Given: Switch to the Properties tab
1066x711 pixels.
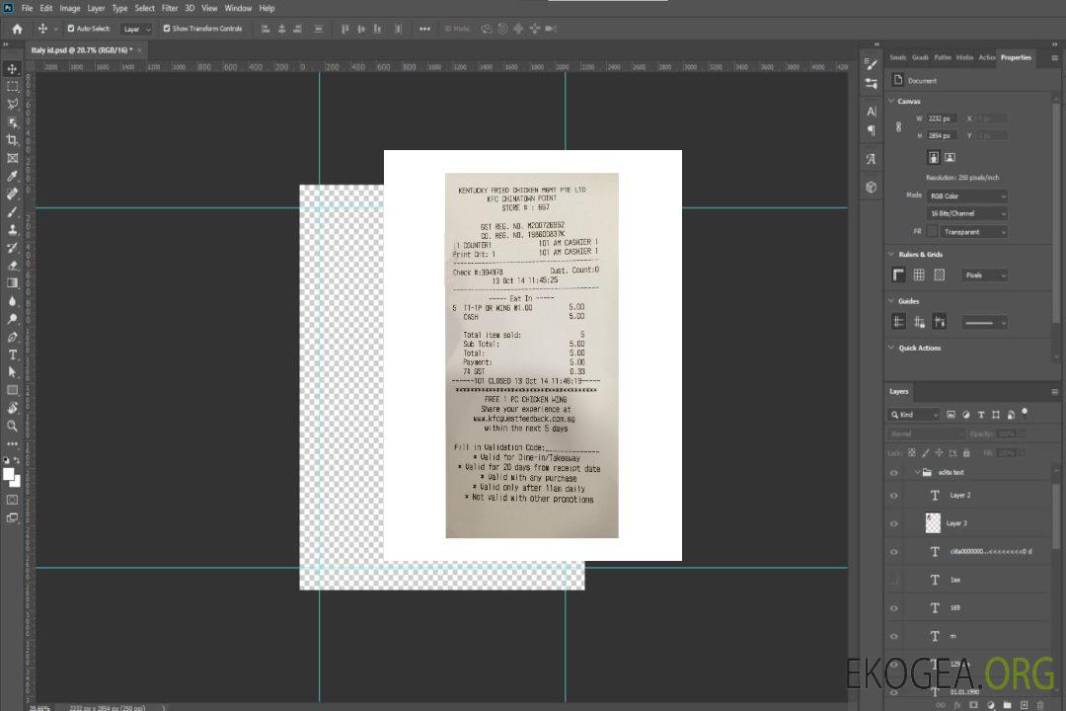Looking at the screenshot, I should tap(1016, 58).
